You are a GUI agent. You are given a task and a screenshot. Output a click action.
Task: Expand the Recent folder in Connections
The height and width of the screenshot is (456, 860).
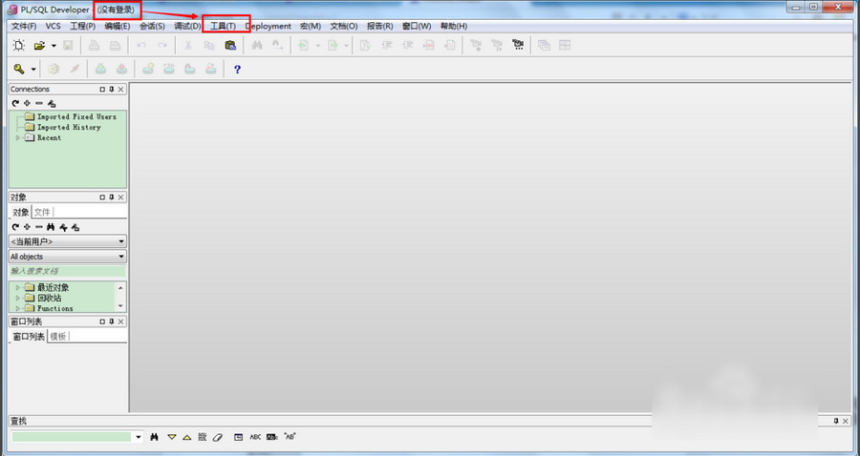click(17, 137)
